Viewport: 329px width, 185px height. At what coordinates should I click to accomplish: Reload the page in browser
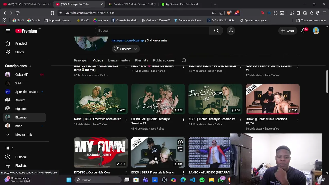(17, 13)
